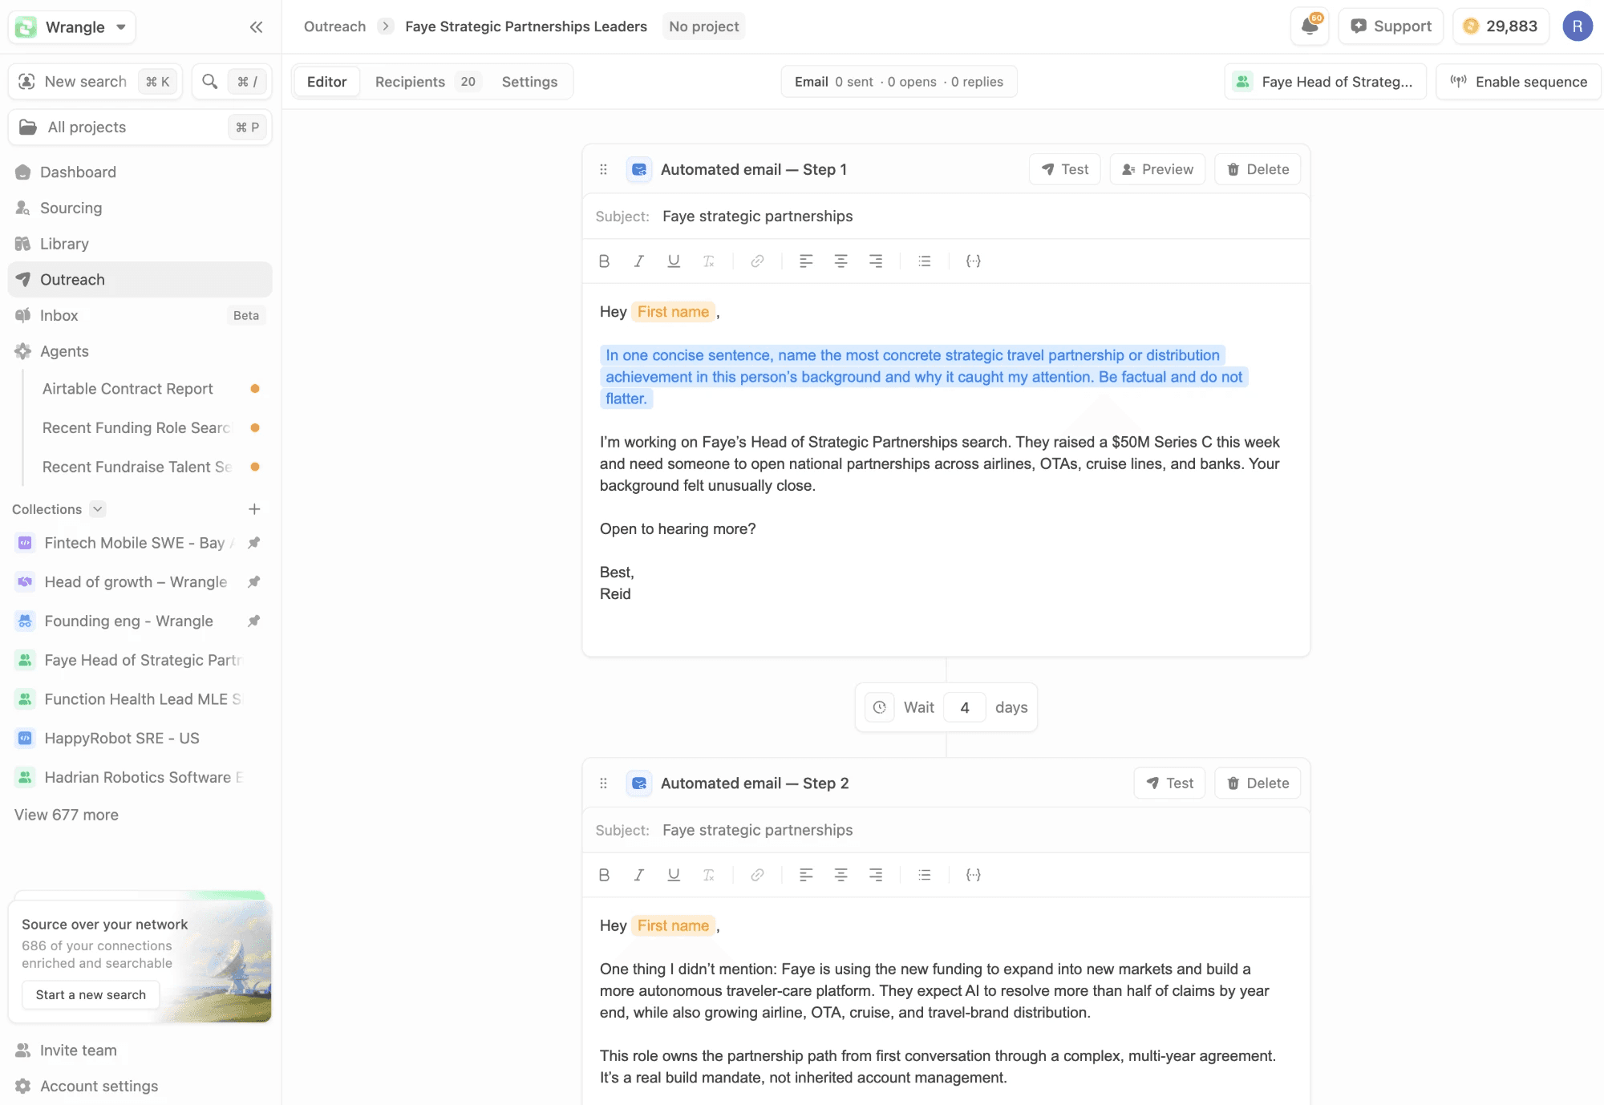Click the search magnifier button

click(x=210, y=82)
